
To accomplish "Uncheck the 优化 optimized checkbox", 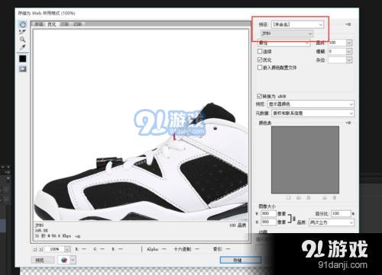I will [x=260, y=59].
